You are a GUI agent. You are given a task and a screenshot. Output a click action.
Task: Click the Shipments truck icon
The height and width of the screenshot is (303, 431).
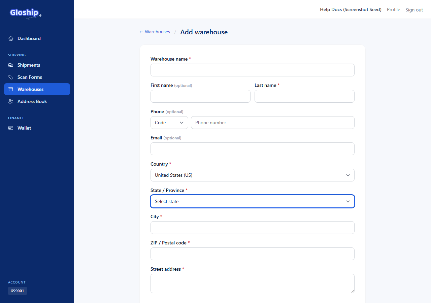click(11, 65)
